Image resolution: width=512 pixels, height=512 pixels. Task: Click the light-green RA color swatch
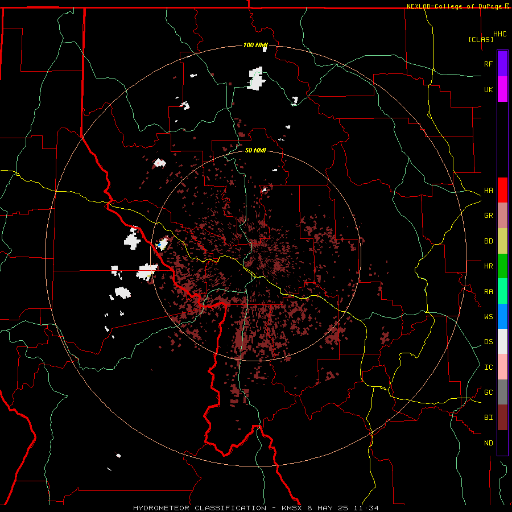pyautogui.click(x=502, y=291)
